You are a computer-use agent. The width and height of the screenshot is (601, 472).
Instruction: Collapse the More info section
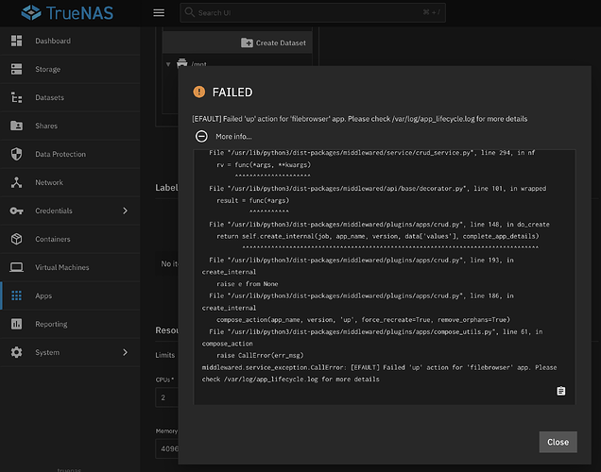click(x=201, y=136)
